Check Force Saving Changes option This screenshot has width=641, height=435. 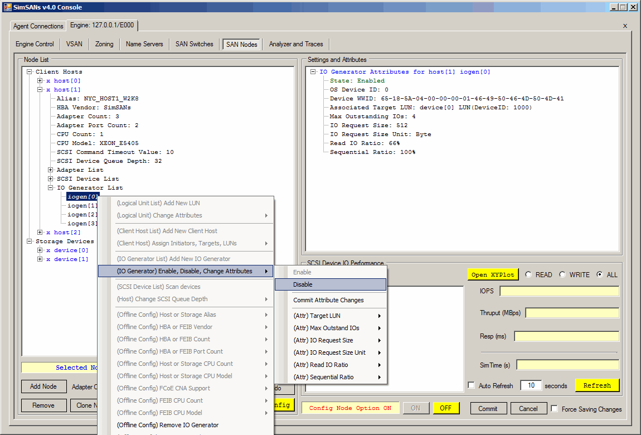(x=554, y=409)
